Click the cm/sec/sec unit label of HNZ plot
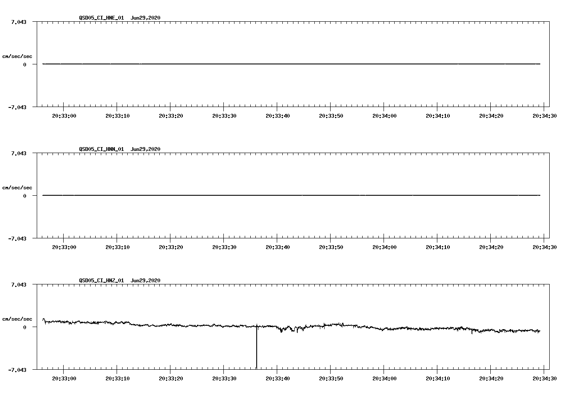The height and width of the screenshot is (394, 580). click(x=17, y=319)
